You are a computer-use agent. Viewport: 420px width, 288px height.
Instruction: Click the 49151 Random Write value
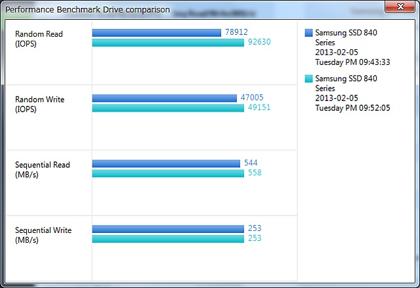[x=259, y=108]
